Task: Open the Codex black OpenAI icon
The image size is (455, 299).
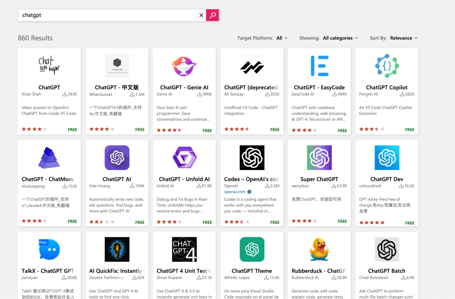Action: (x=252, y=158)
